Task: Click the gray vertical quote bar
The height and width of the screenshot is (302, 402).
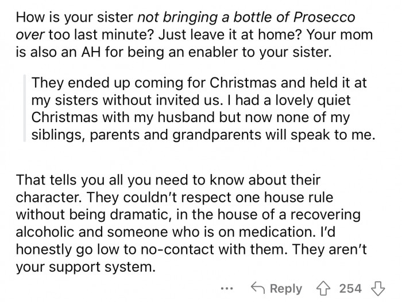Action: (25, 108)
